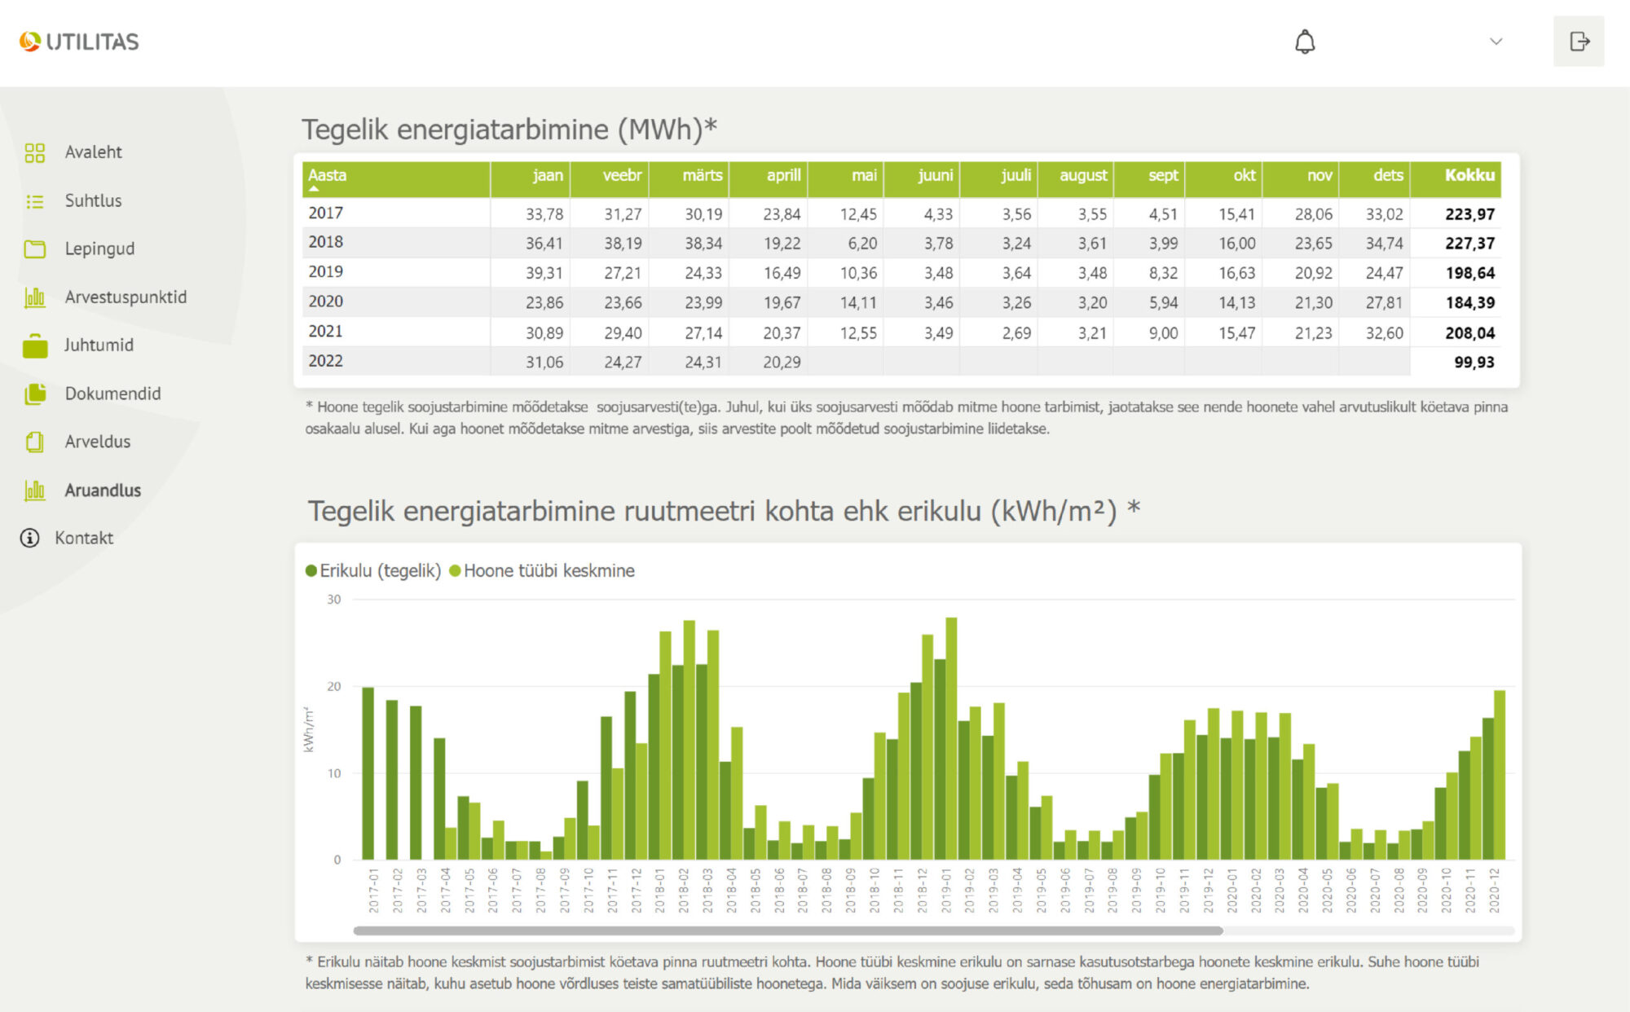Click the logout icon button
Image resolution: width=1630 pixels, height=1012 pixels.
(1579, 42)
